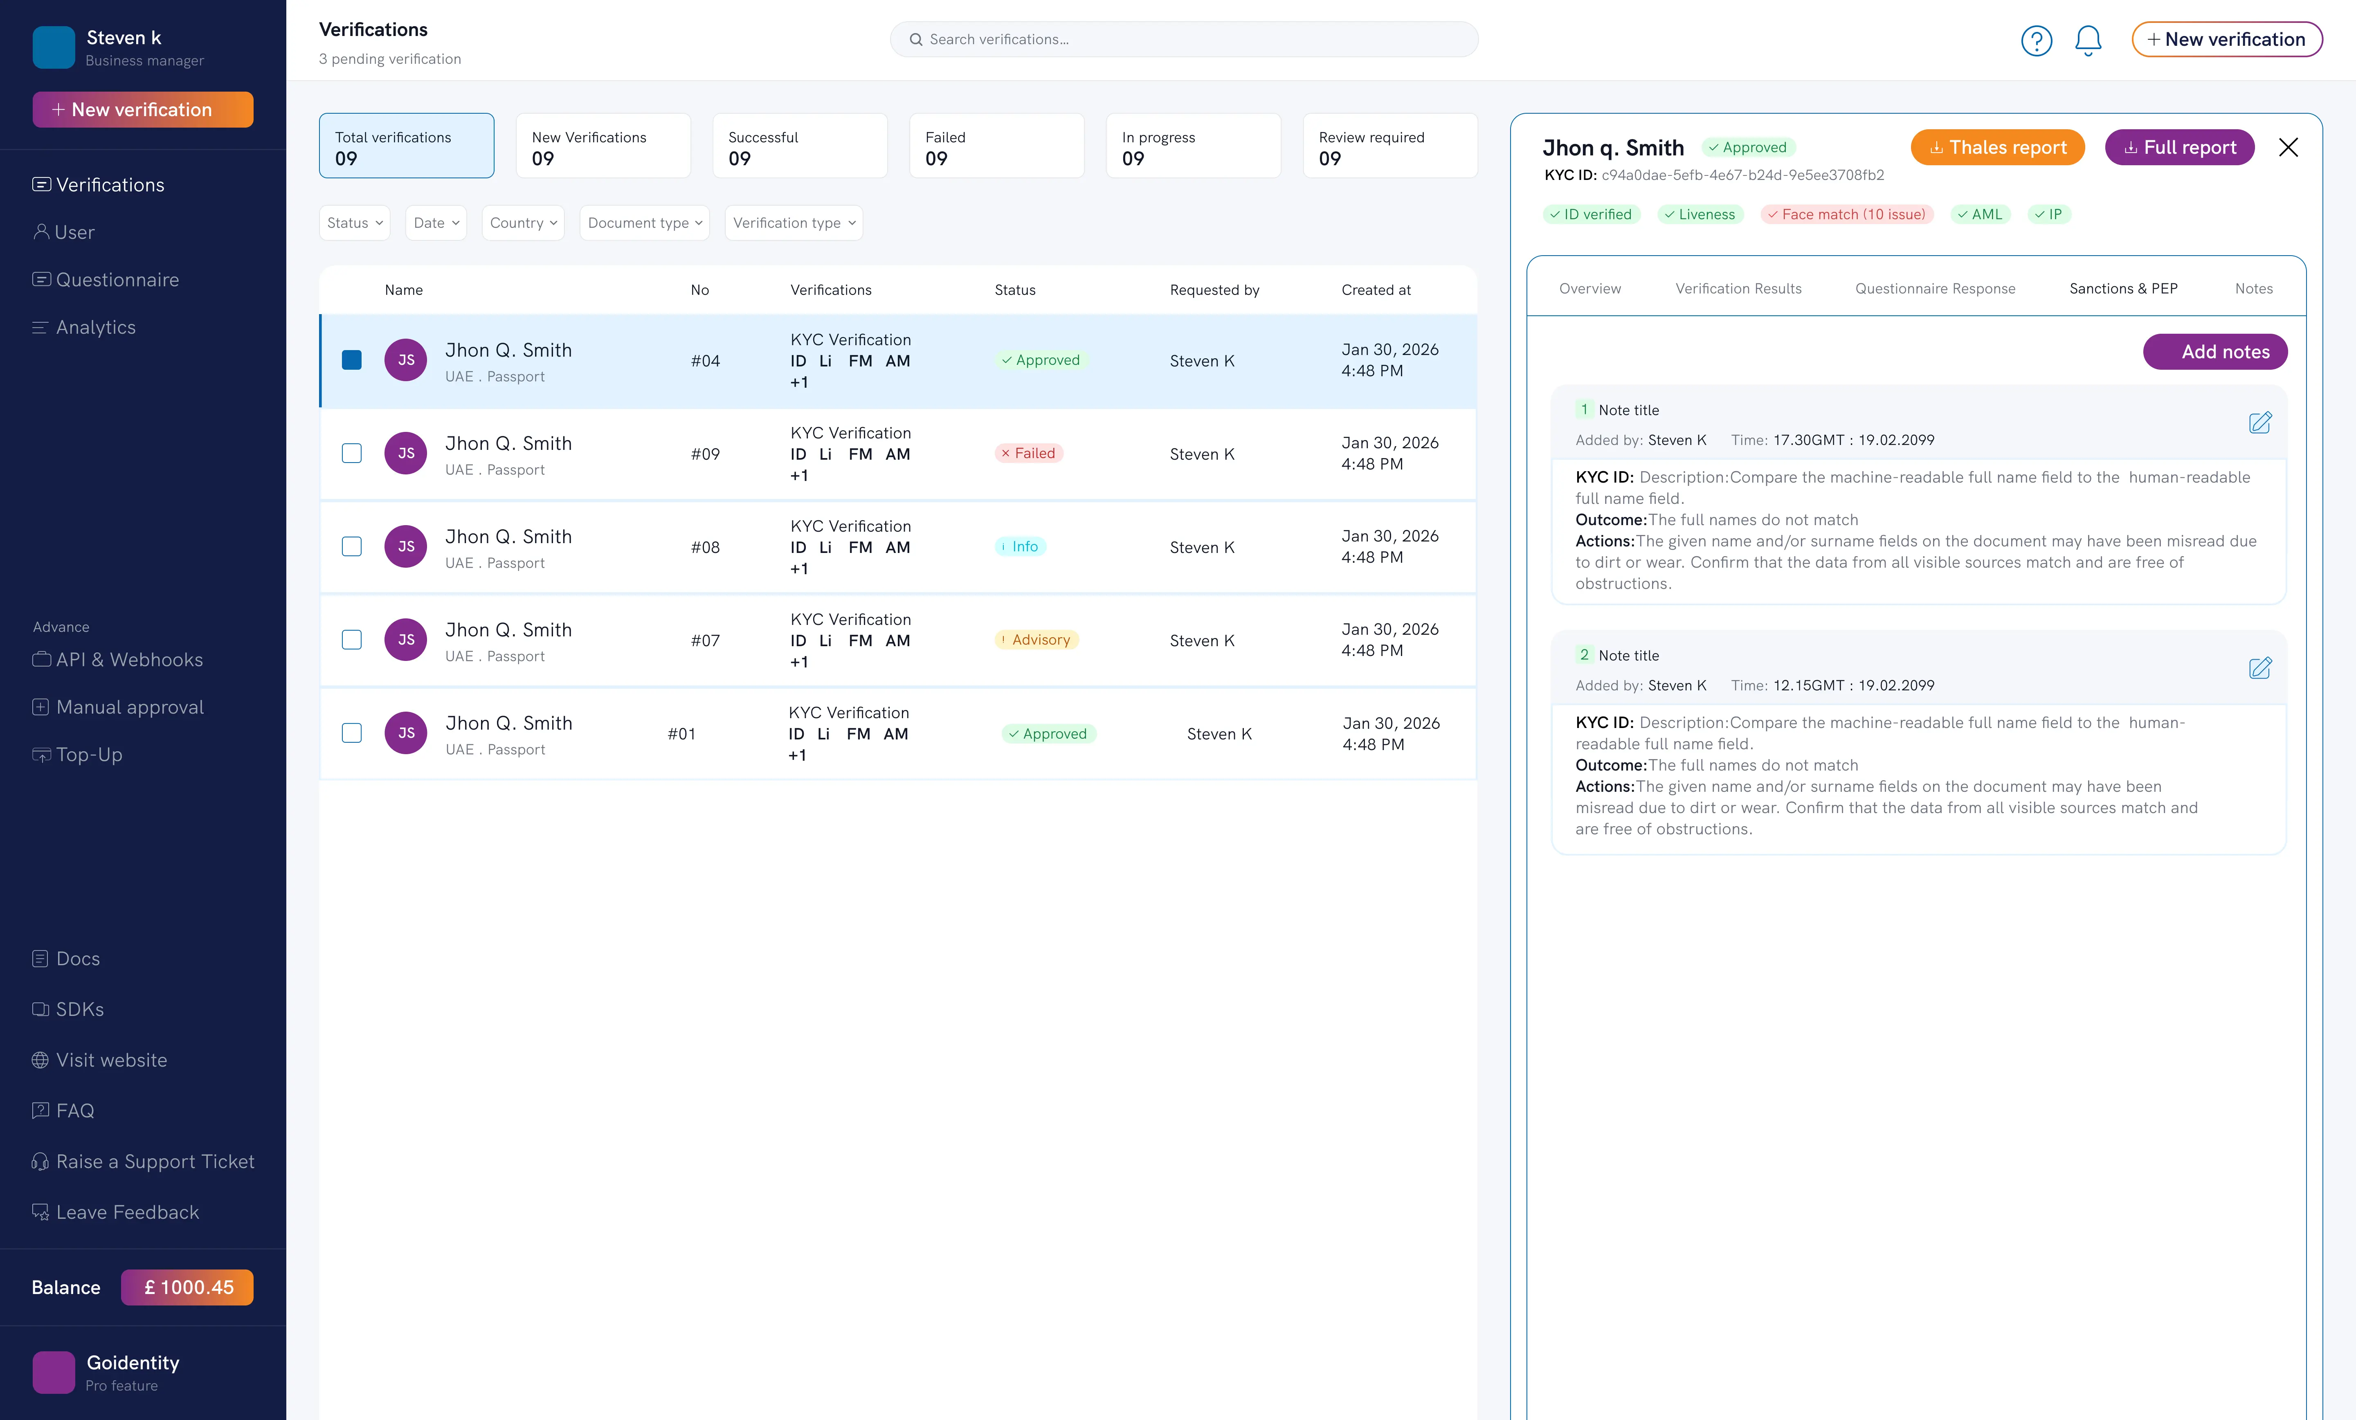
Task: Click the top-right New verification button
Action: tap(2227, 40)
